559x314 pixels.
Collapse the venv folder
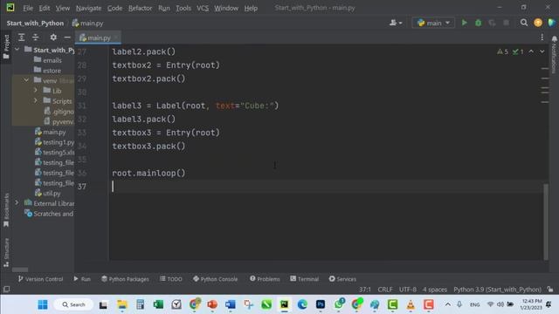[26, 80]
